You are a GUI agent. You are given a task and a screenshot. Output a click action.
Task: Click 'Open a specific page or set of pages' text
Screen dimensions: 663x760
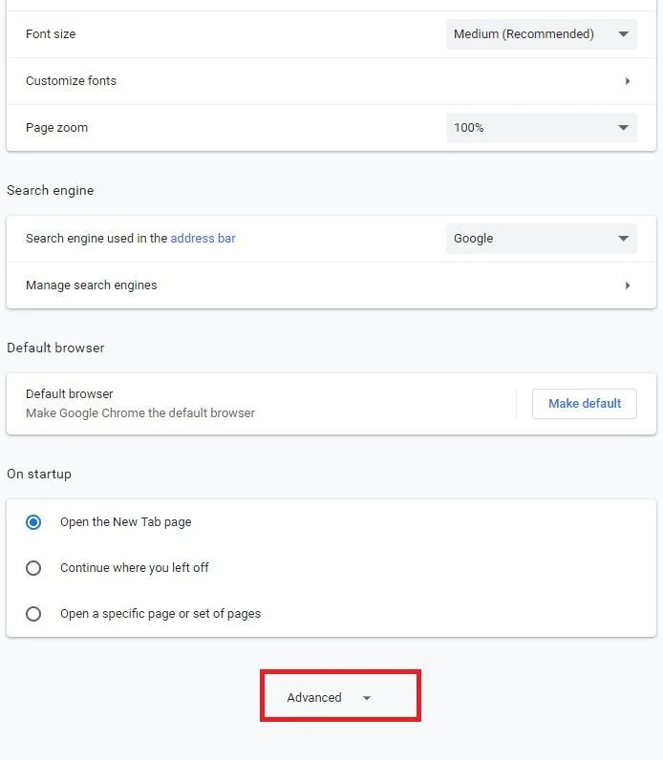tap(160, 614)
